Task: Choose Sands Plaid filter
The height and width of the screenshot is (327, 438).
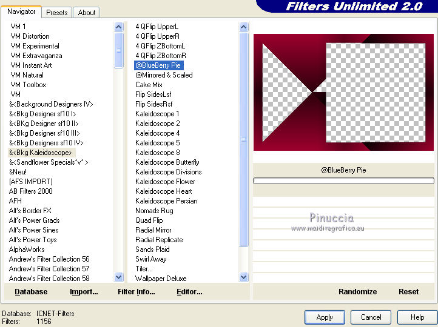Action: [x=152, y=249]
